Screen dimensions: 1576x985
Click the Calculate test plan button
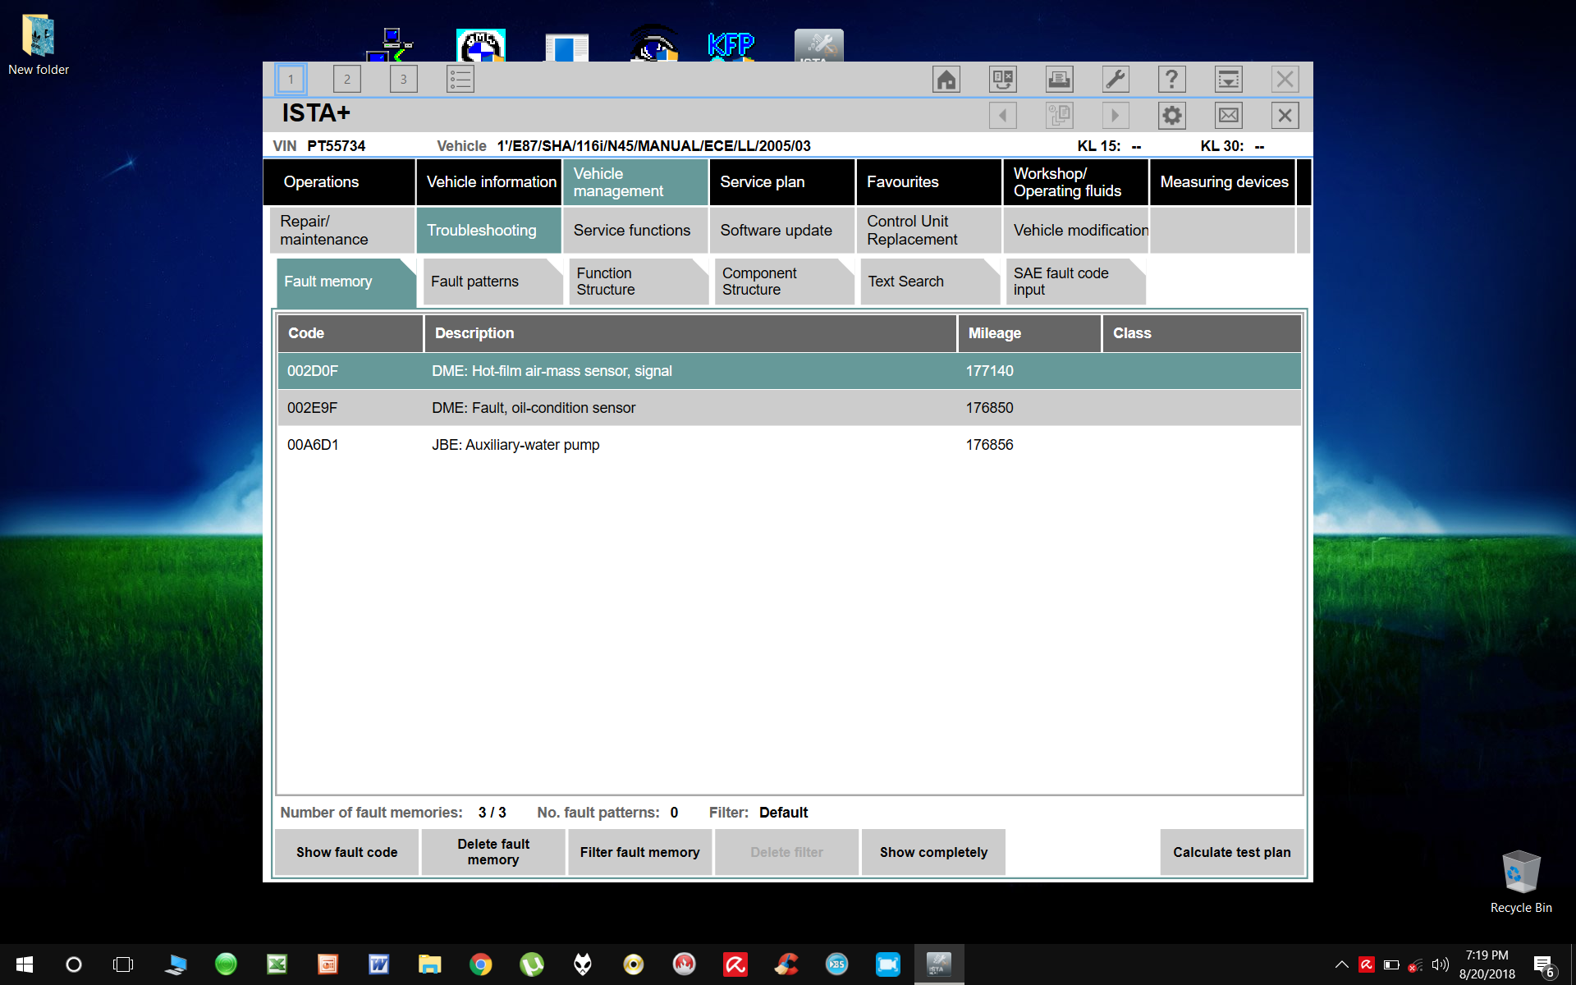(1232, 852)
